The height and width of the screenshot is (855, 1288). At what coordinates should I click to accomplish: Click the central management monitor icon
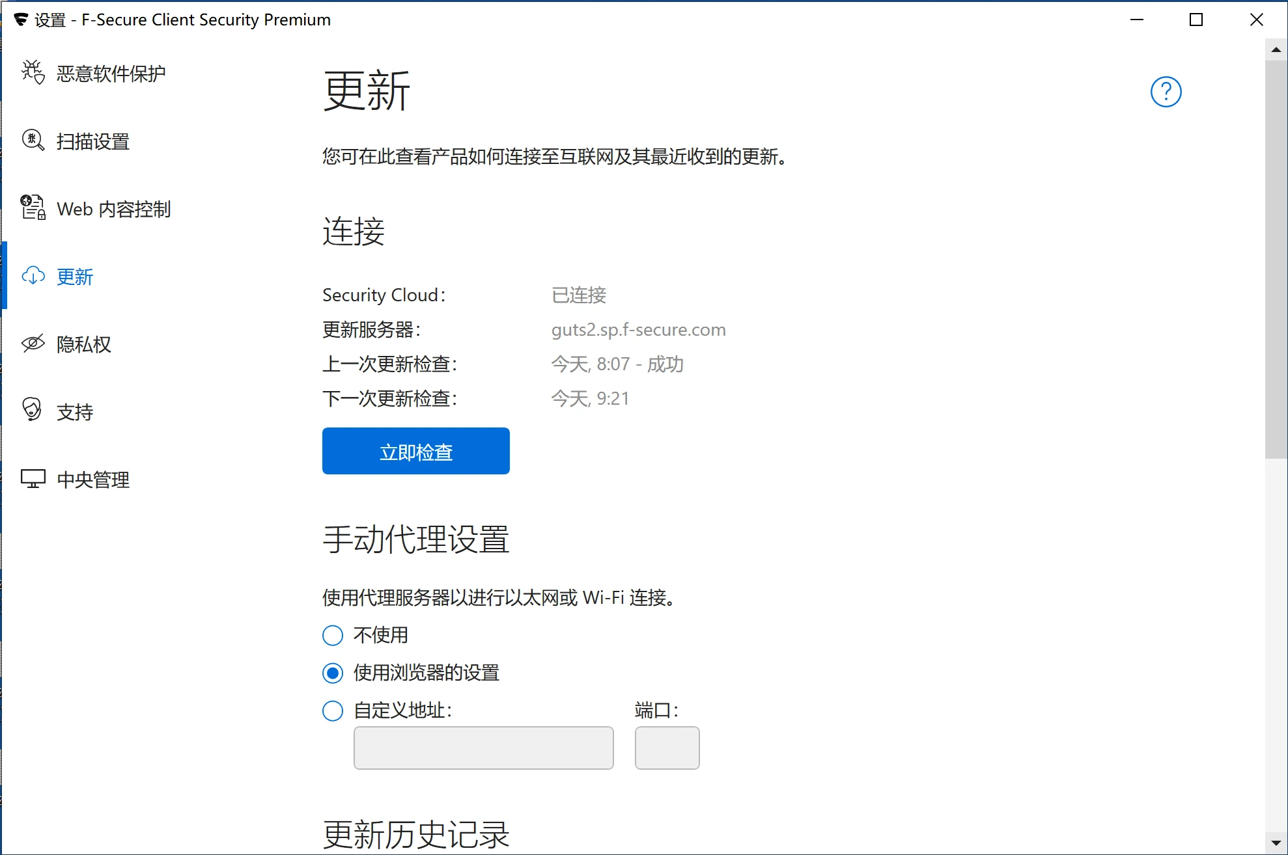[33, 479]
